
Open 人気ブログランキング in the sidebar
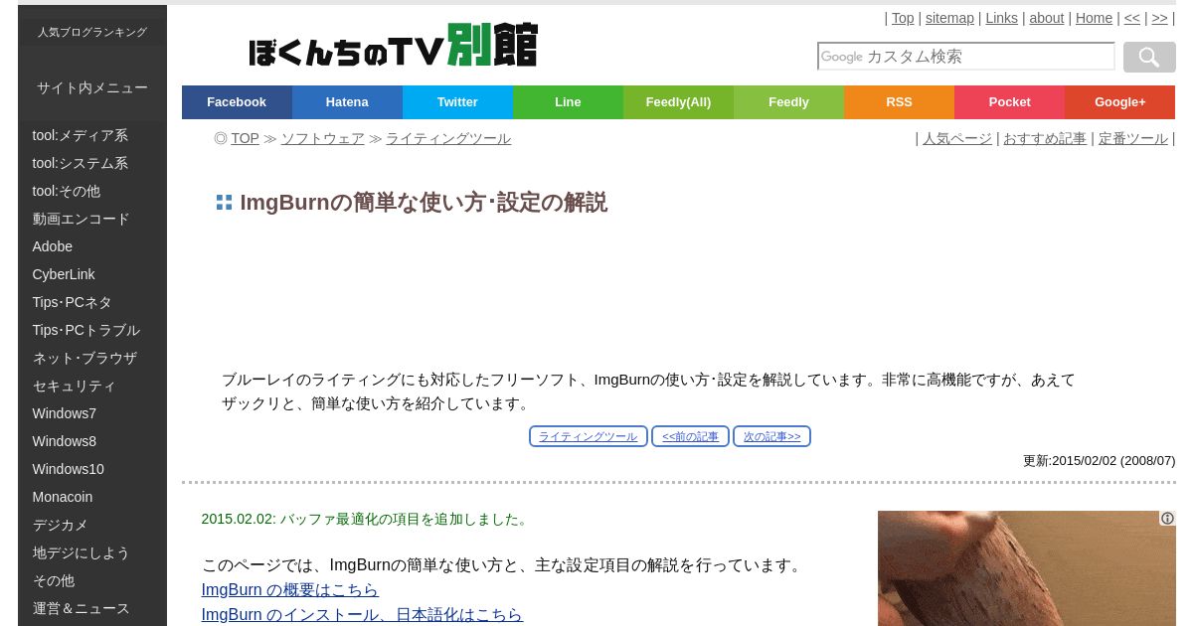coord(92,32)
